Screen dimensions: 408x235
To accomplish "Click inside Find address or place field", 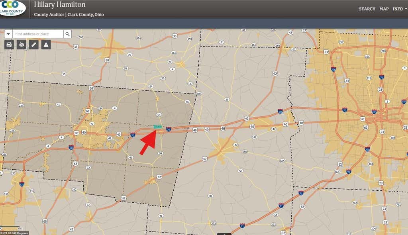I will point(38,34).
